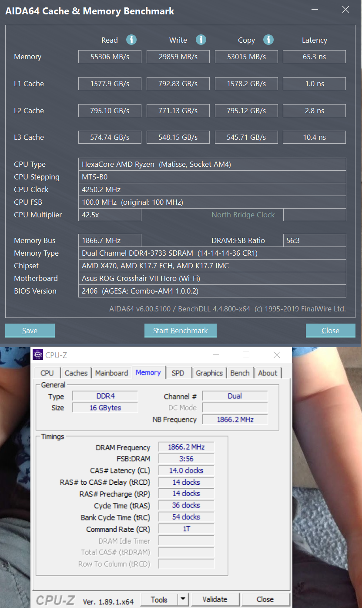Click the Memory Latency value 65.3 ns
Image resolution: width=362 pixels, height=608 pixels.
click(x=314, y=57)
